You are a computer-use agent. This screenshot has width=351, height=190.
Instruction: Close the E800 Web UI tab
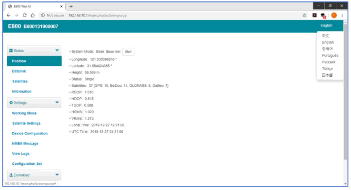point(62,6)
